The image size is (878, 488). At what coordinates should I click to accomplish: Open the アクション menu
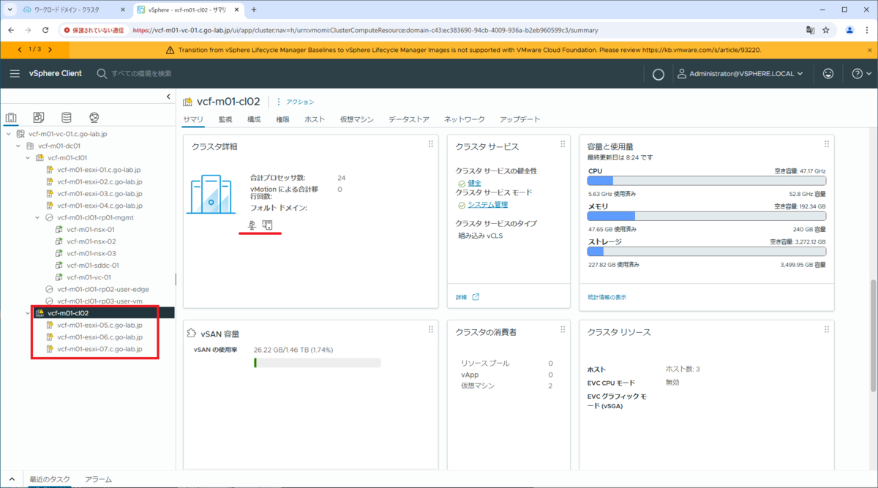(296, 102)
